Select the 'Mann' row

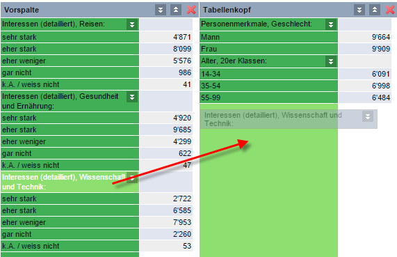click(x=268, y=37)
